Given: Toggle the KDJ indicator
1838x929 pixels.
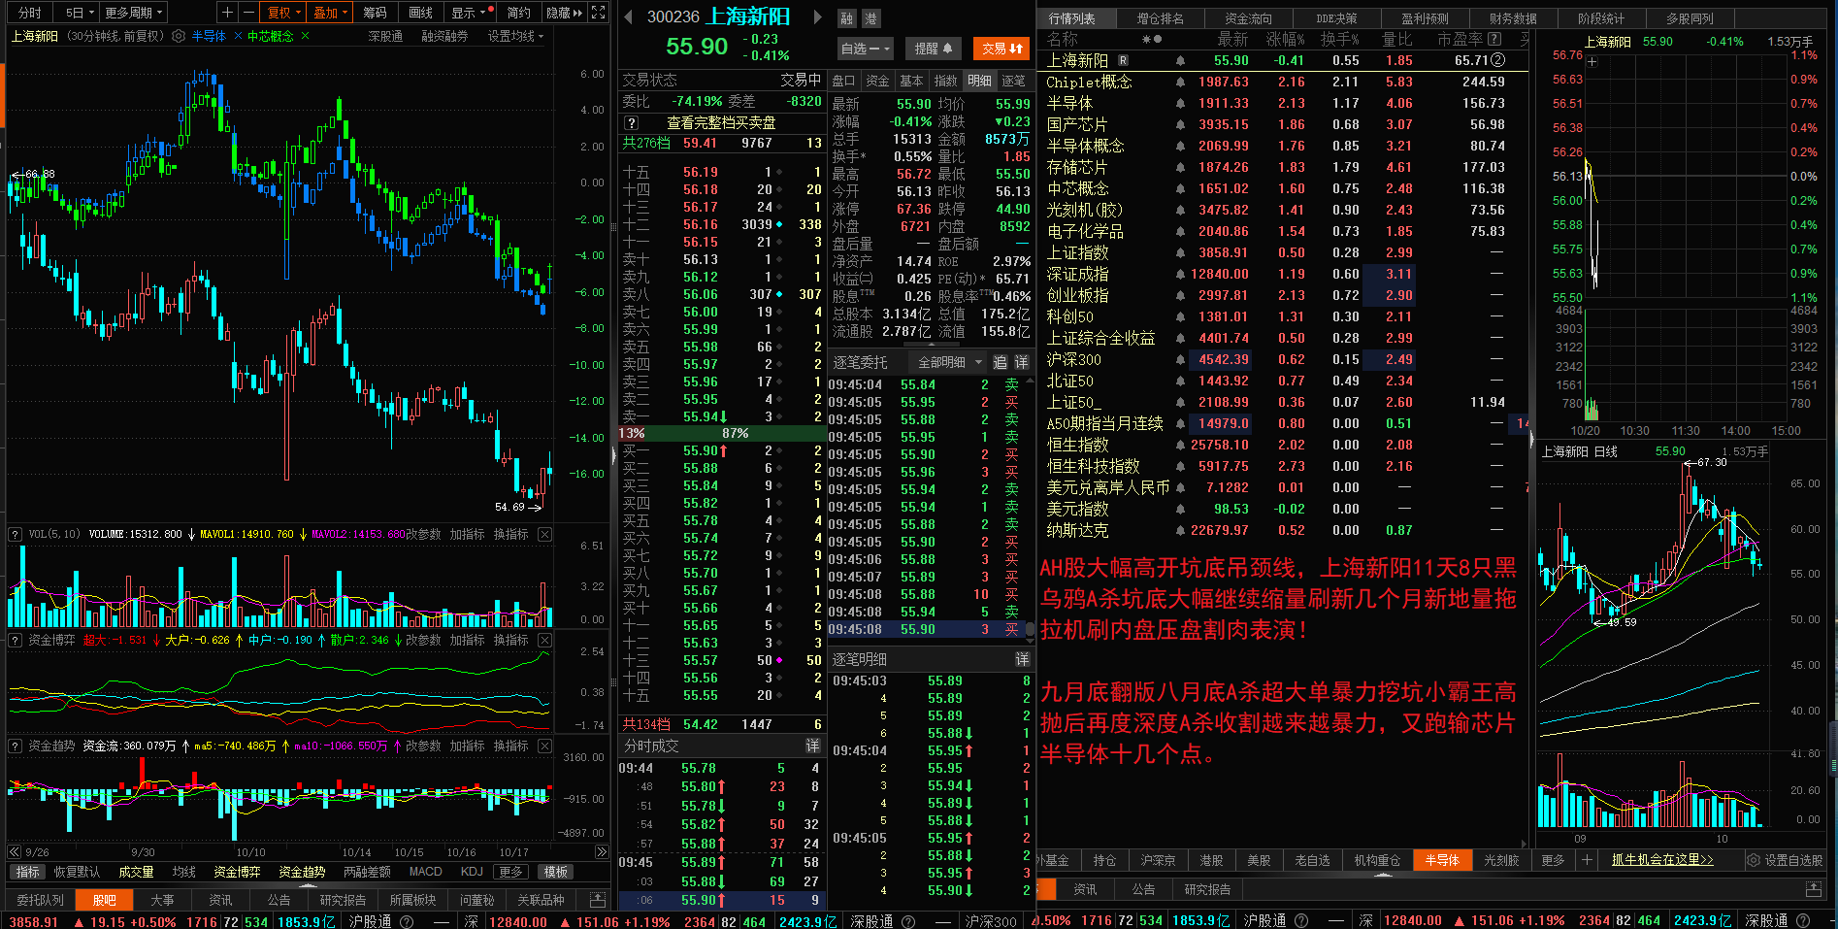Looking at the screenshot, I should pos(472,872).
